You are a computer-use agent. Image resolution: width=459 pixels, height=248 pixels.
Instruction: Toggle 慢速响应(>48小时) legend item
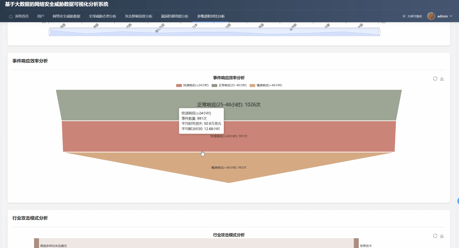click(x=266, y=85)
